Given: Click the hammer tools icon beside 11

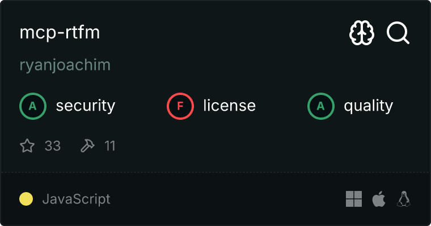Looking at the screenshot, I should [x=87, y=146].
